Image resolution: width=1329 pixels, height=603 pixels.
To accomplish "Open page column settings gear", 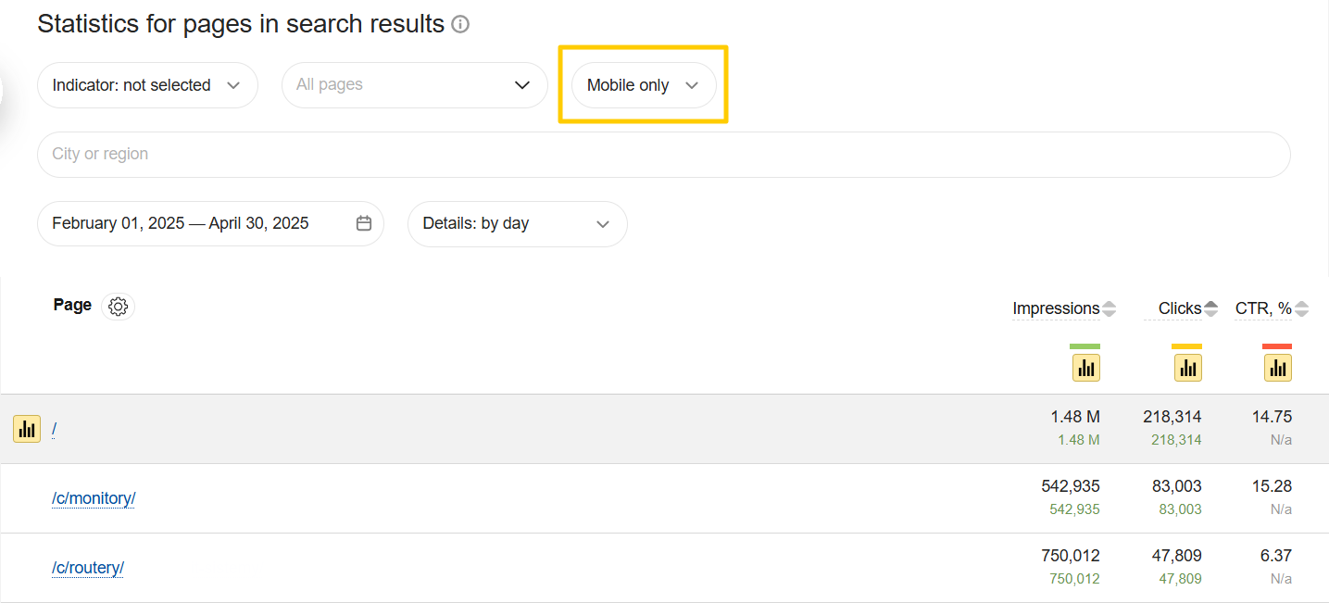I will pos(118,307).
